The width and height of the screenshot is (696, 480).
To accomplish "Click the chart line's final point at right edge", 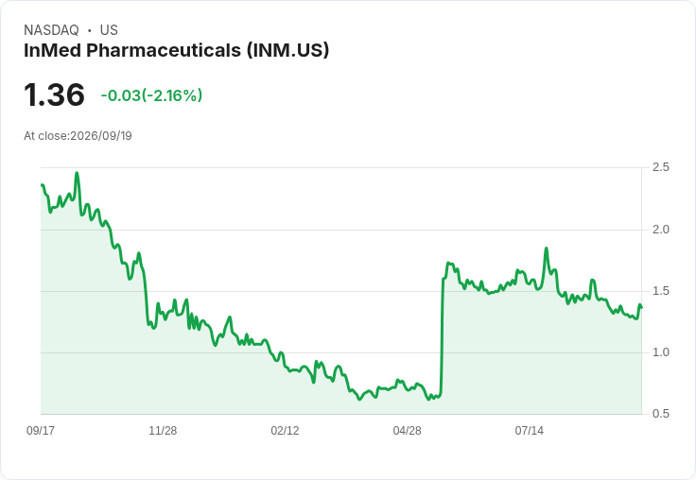I will pyautogui.click(x=641, y=307).
